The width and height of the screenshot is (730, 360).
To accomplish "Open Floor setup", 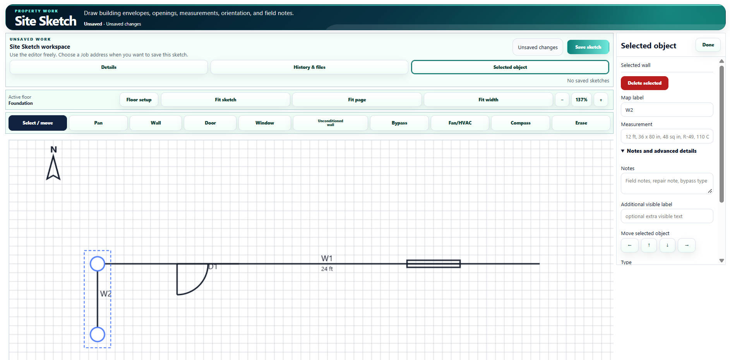I will click(x=139, y=100).
